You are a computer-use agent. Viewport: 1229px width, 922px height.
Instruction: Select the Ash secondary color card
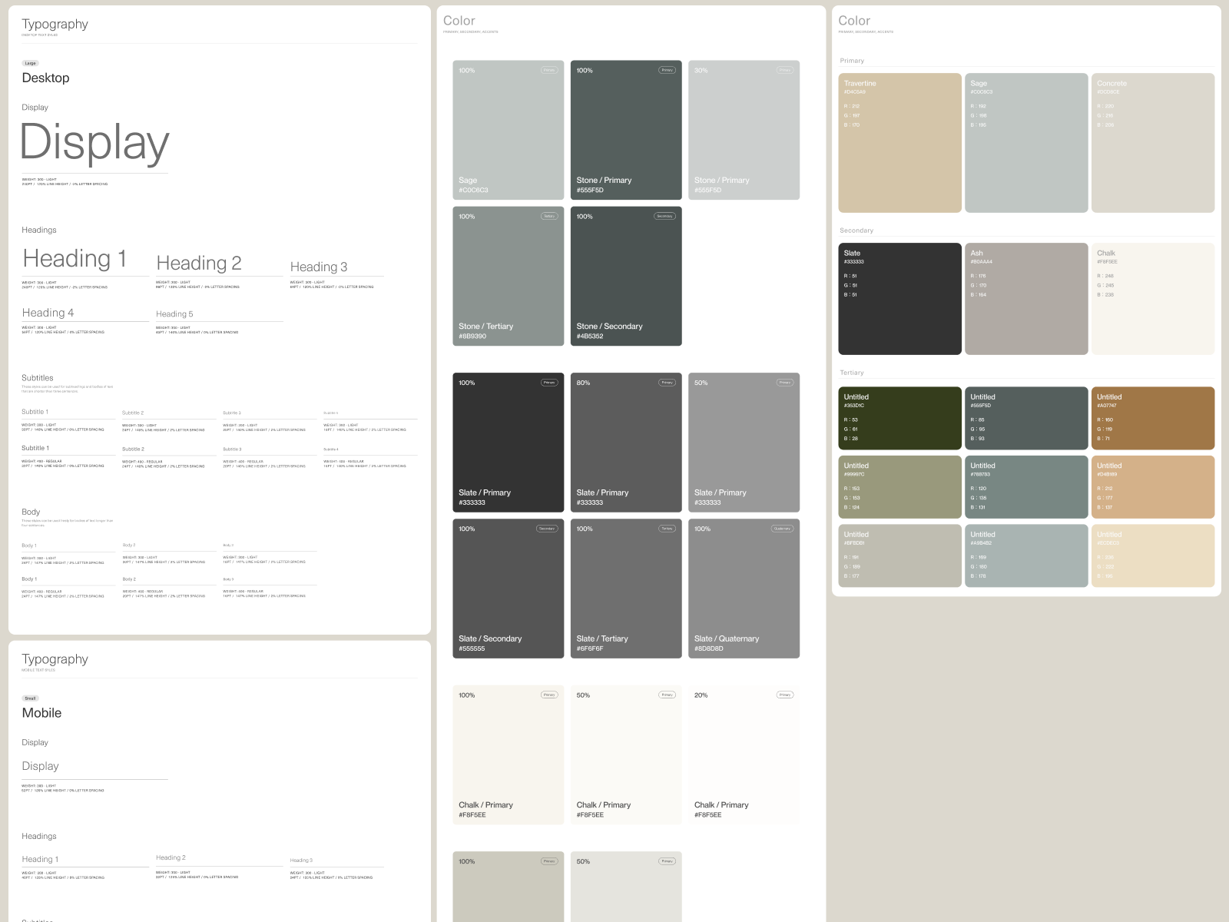(1025, 299)
